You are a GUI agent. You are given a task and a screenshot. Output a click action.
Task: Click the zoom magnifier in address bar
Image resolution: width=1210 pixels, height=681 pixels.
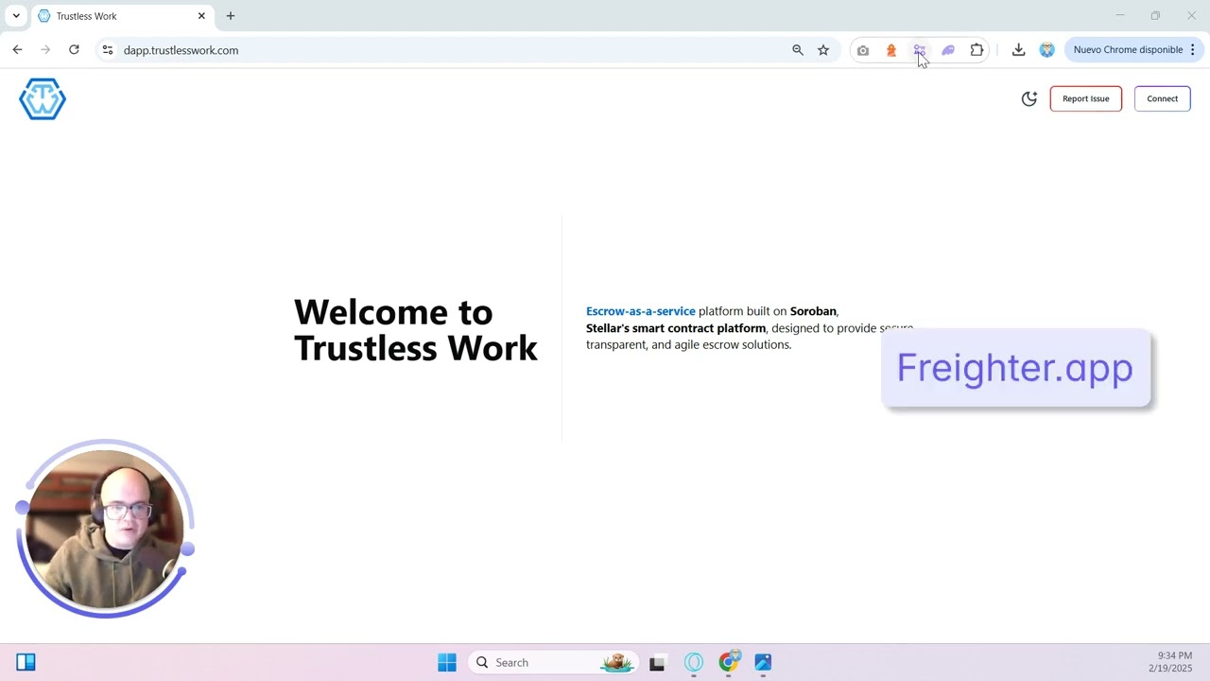(x=798, y=50)
